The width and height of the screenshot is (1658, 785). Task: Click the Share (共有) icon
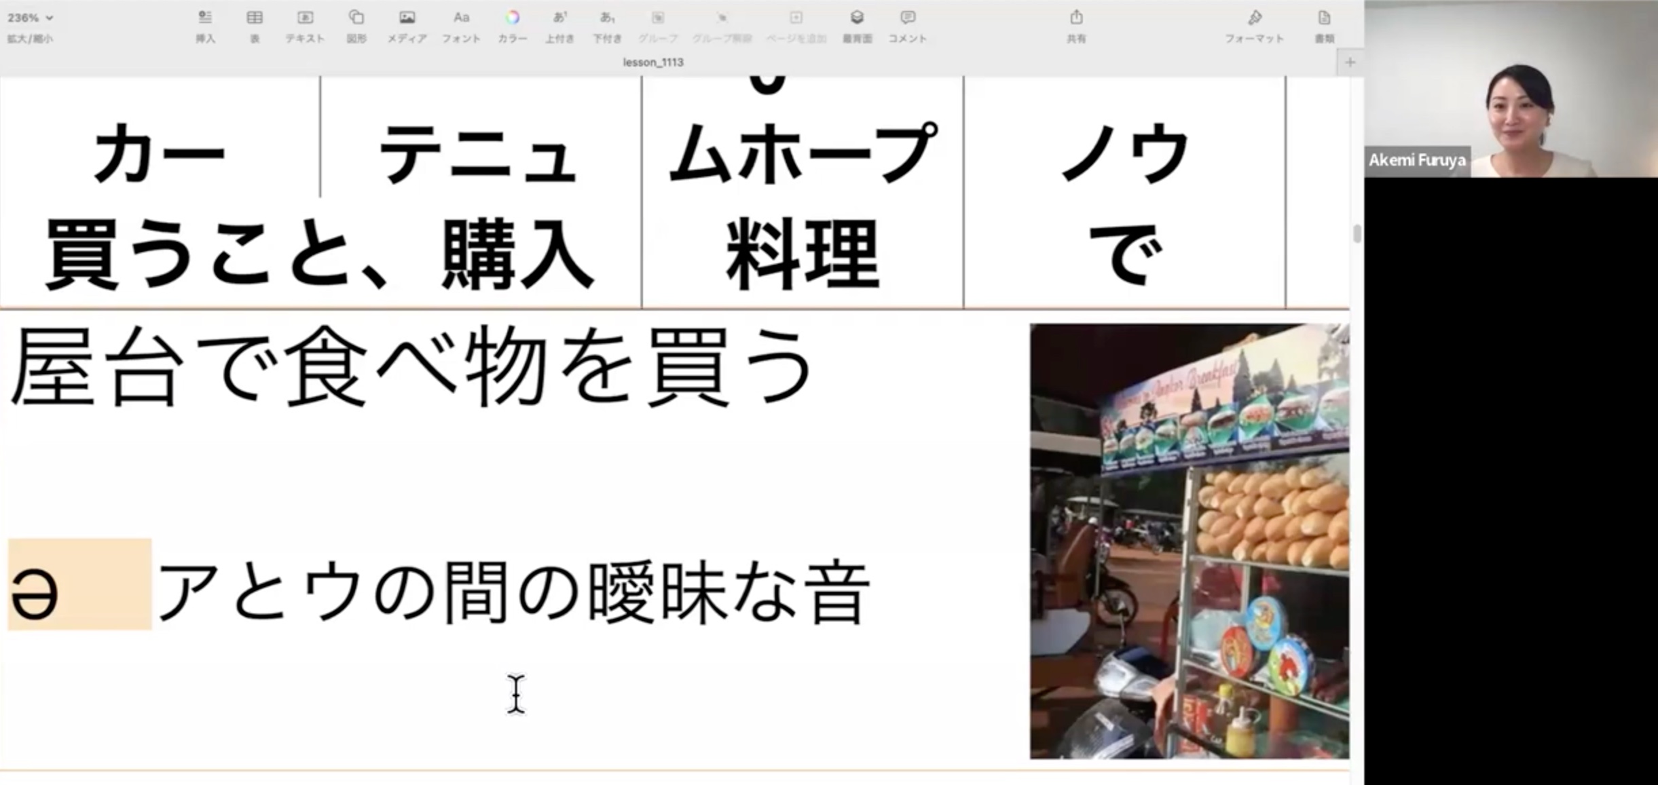click(x=1076, y=18)
